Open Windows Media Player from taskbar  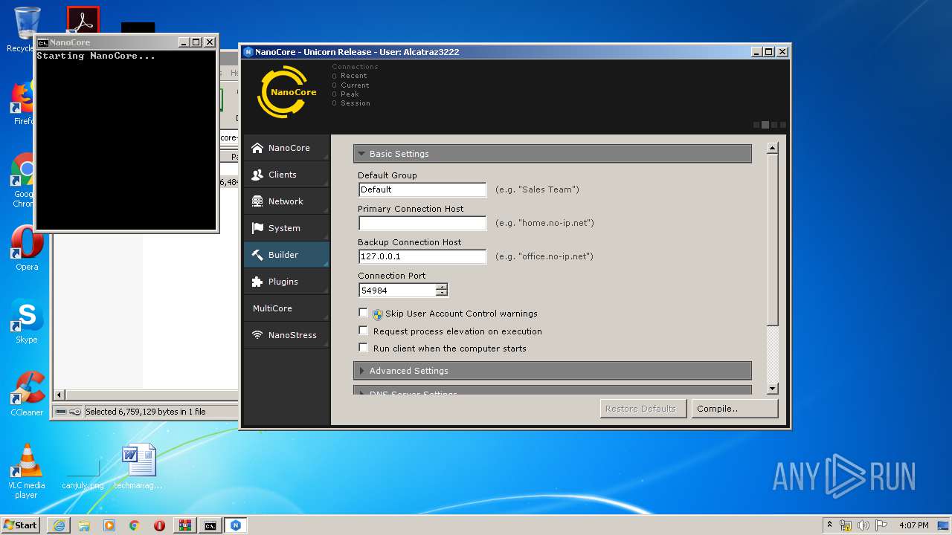click(x=109, y=525)
